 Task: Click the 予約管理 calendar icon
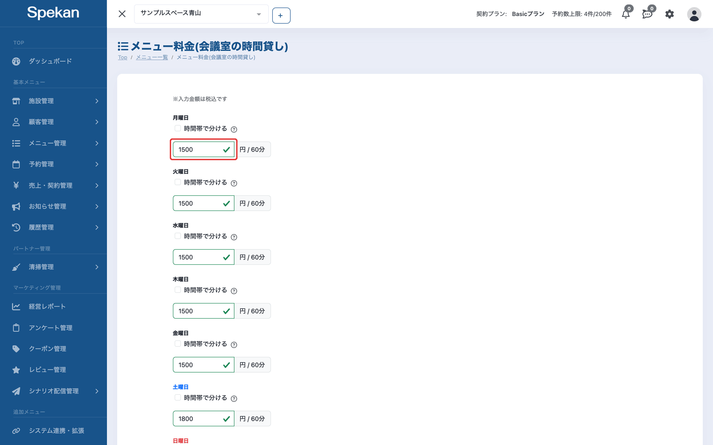coord(16,164)
